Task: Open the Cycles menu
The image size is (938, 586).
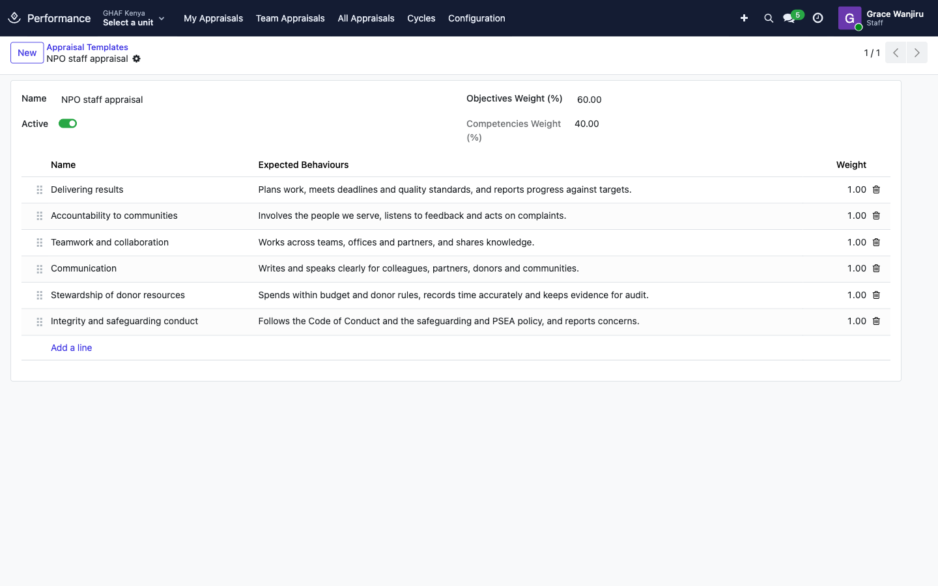Action: [421, 18]
